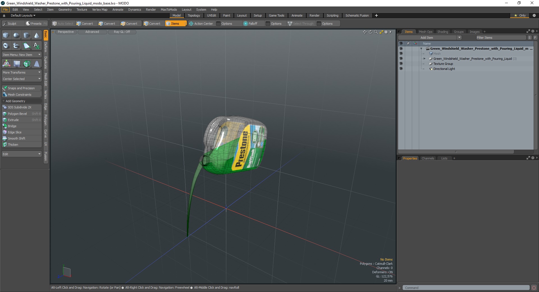Select the cylinder primitive tool

(26, 35)
